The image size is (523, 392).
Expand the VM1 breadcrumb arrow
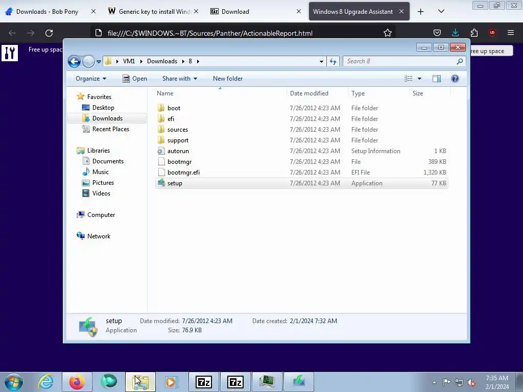point(141,61)
